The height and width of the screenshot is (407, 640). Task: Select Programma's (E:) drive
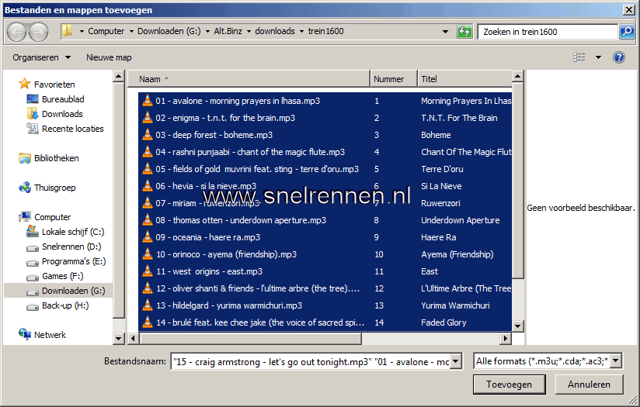(74, 261)
